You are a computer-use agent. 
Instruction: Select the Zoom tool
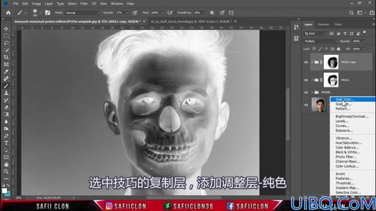(x=6, y=172)
